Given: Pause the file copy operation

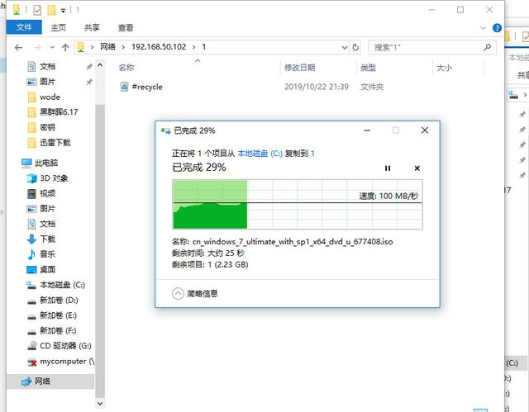Looking at the screenshot, I should [x=388, y=168].
